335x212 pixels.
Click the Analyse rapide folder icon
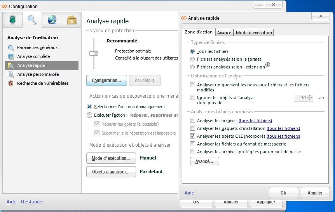coord(10,65)
